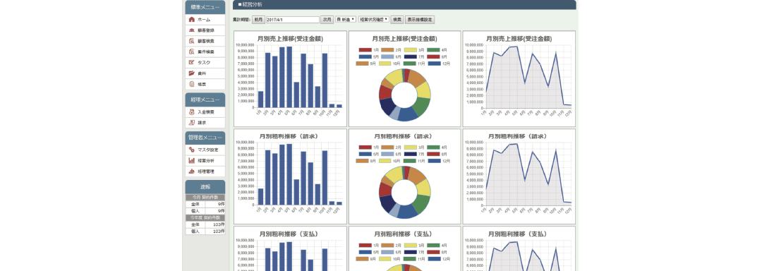Open 資料 folder icon
The width and height of the screenshot is (762, 271).
pyautogui.click(x=191, y=73)
